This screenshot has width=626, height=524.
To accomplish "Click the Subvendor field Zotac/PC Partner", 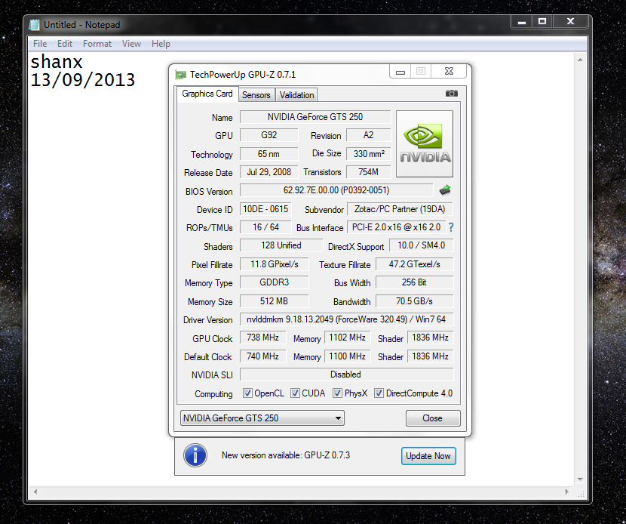I will (400, 209).
